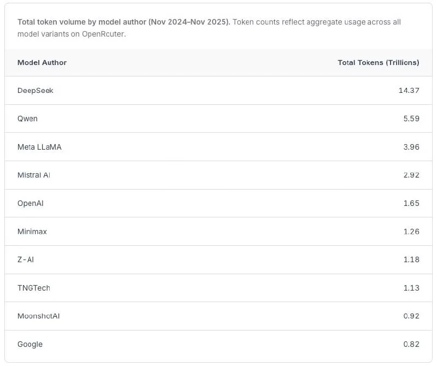Click the bold table caption title

(x=124, y=22)
